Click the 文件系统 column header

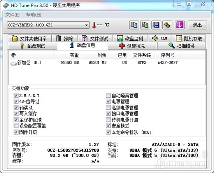(142, 55)
